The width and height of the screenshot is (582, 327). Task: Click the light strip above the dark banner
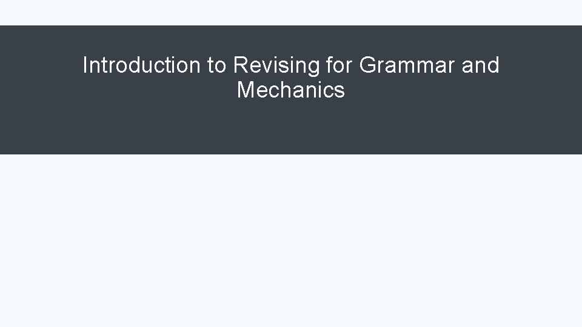(291, 13)
